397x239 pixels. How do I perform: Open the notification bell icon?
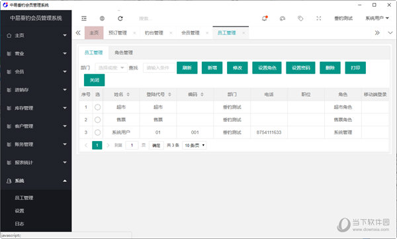click(265, 19)
